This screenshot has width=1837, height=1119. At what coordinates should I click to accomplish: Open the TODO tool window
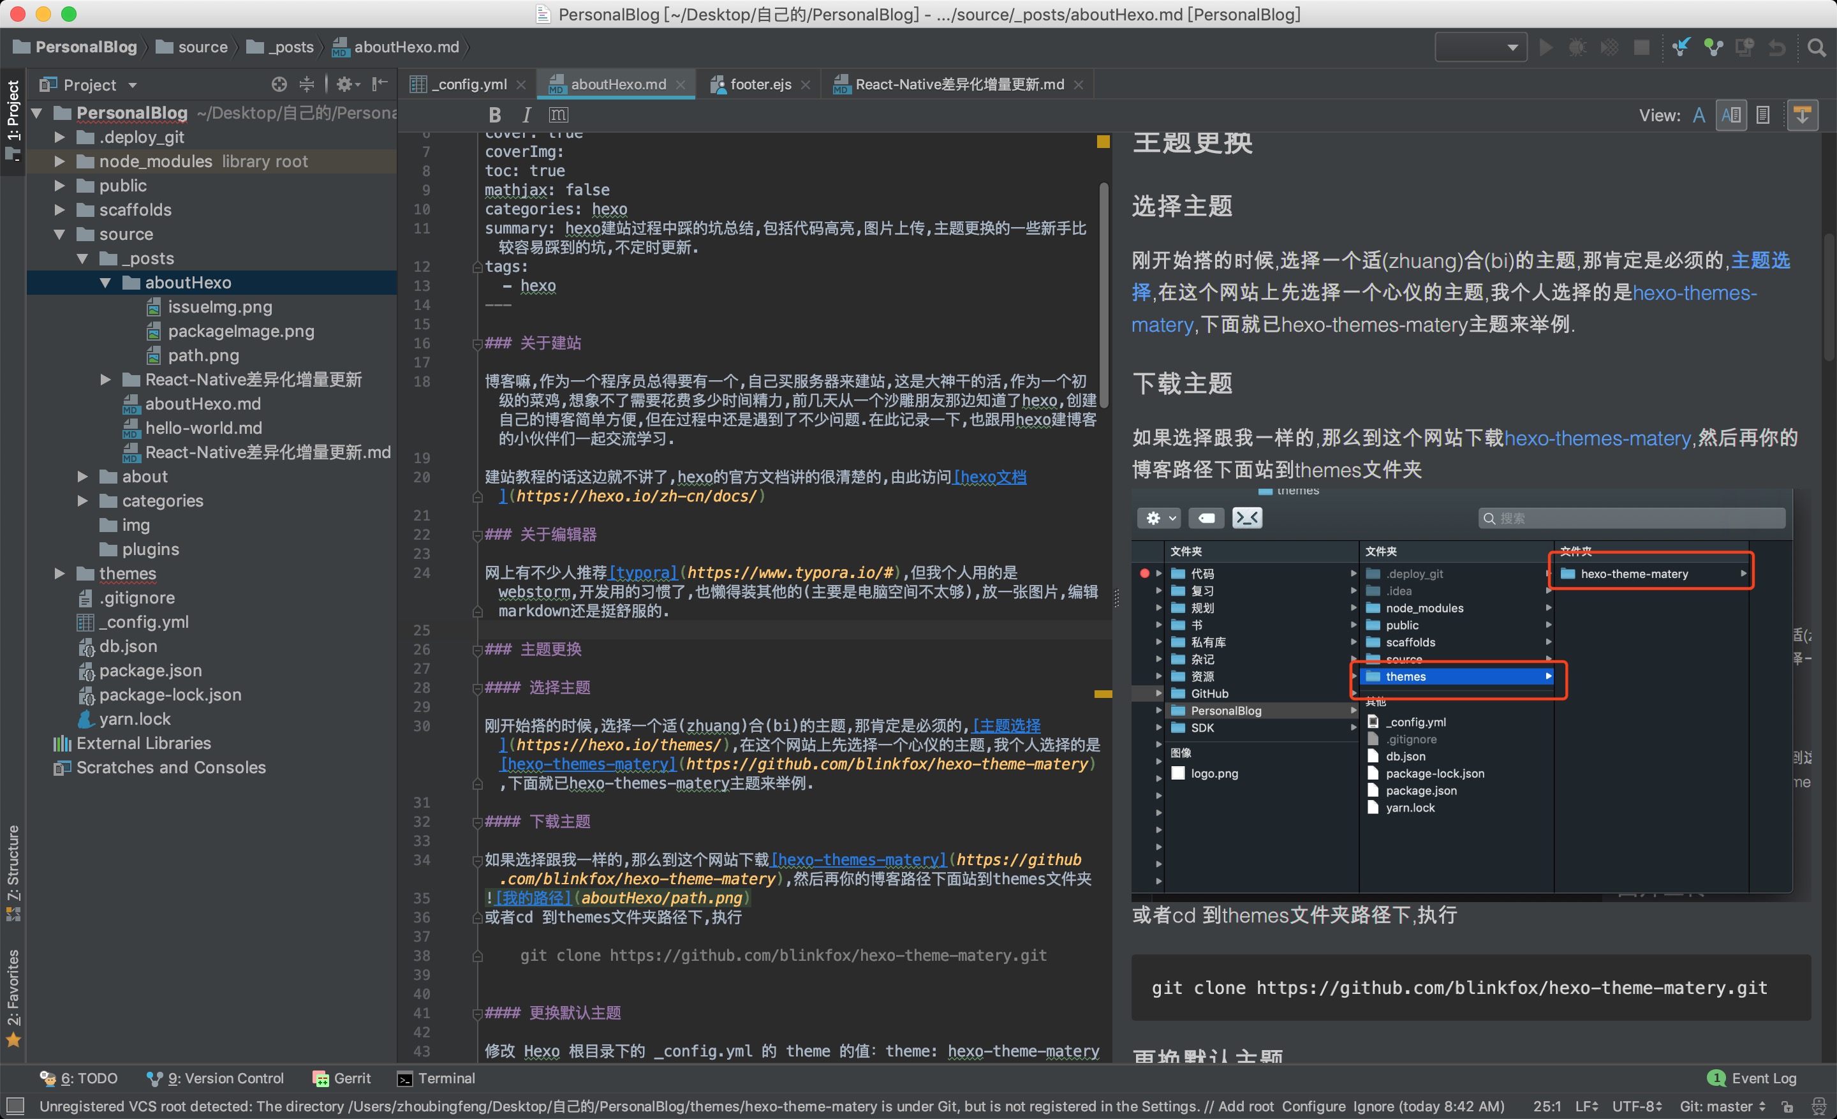[x=79, y=1078]
